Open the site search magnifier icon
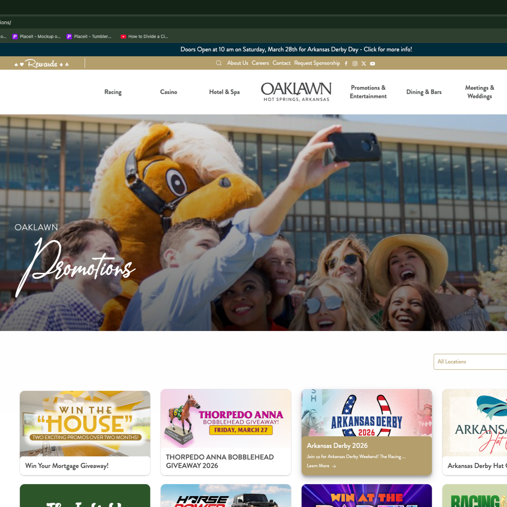 219,63
